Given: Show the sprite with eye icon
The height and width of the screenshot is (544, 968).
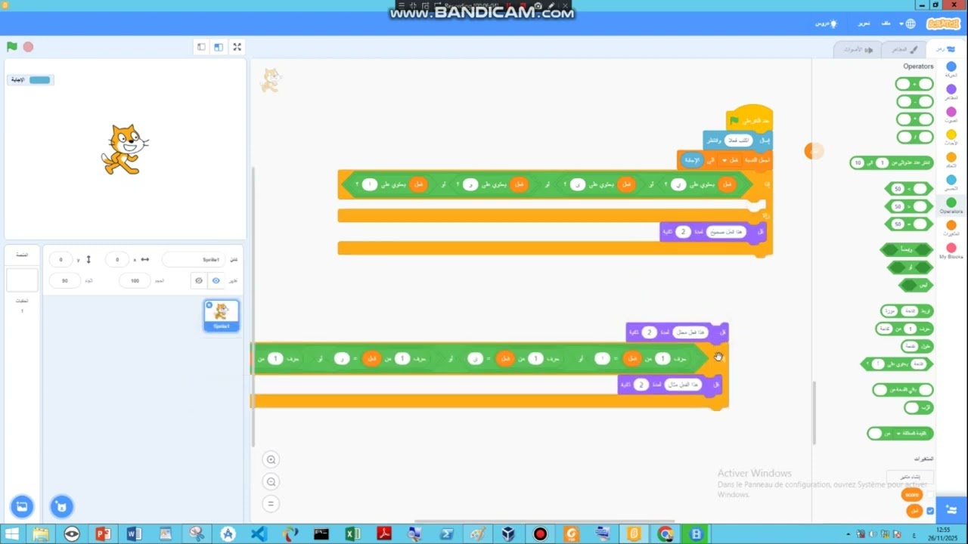Looking at the screenshot, I should coord(216,280).
